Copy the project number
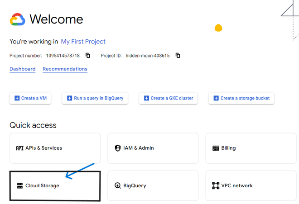The image size is (299, 204). coord(88,56)
